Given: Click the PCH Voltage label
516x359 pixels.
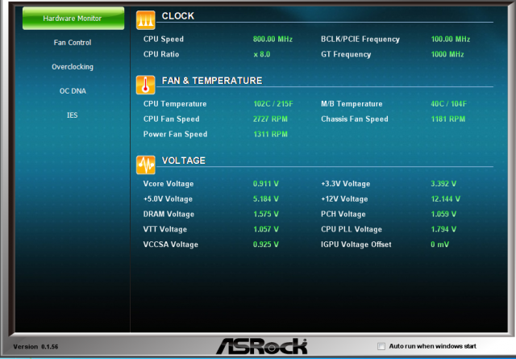Looking at the screenshot, I should click(x=343, y=214).
